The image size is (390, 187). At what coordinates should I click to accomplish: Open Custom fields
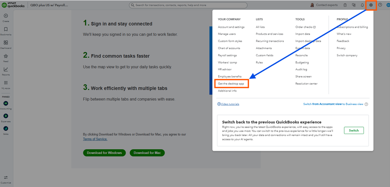264,55
